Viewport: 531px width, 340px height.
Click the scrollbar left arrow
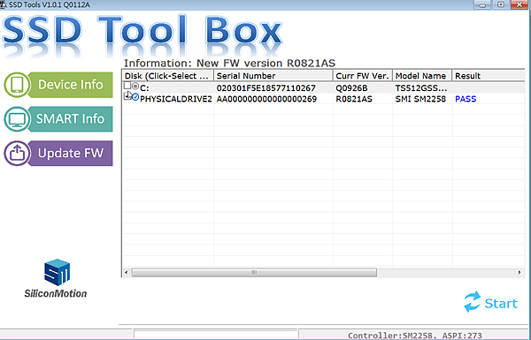(x=127, y=272)
